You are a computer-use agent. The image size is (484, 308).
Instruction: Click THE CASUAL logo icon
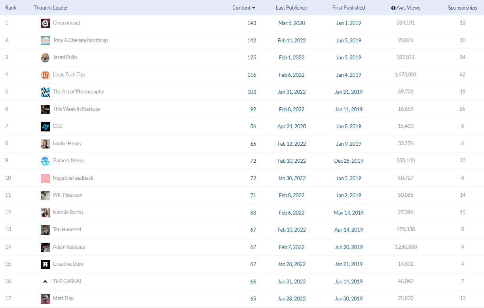pos(45,281)
